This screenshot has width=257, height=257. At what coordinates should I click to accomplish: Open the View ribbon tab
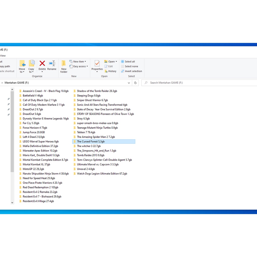point(3,56)
